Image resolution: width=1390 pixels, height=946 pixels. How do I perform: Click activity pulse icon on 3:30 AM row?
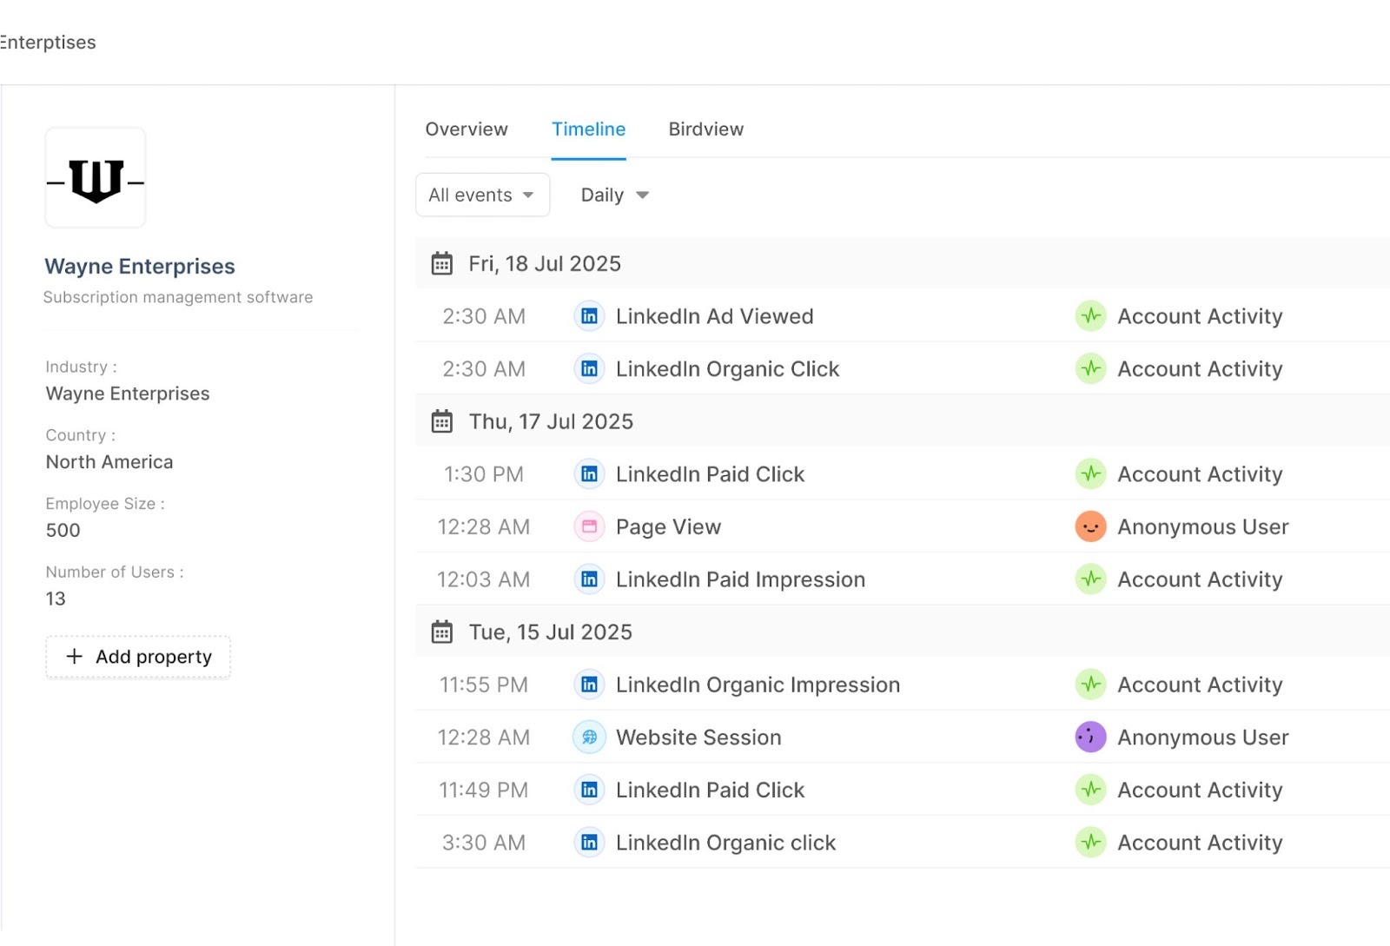(1090, 843)
